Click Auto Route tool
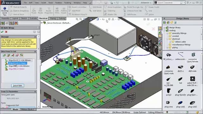 coord(34,10)
